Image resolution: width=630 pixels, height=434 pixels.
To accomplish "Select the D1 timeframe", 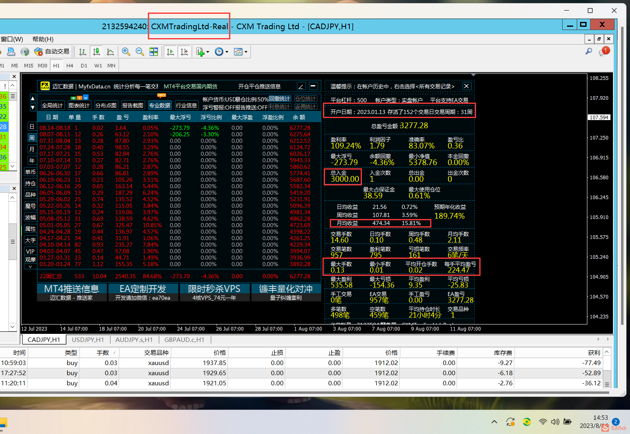I will [84, 66].
